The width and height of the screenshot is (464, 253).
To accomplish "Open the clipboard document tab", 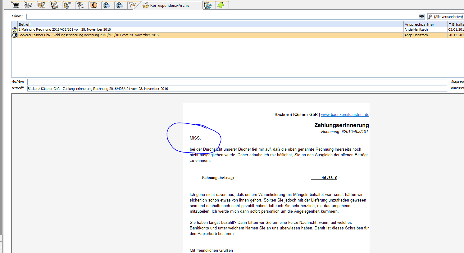I will tap(80, 5).
